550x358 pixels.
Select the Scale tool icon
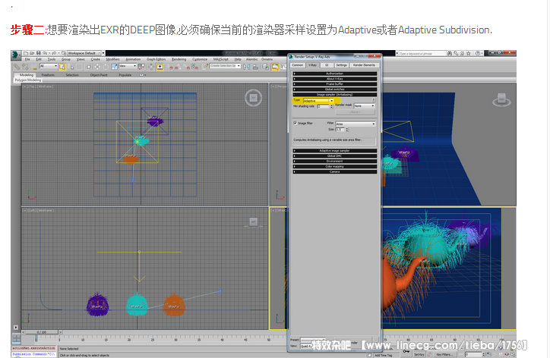coord(115,67)
